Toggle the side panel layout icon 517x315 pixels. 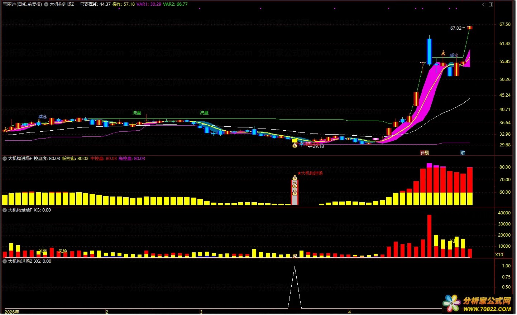(x=491, y=4)
